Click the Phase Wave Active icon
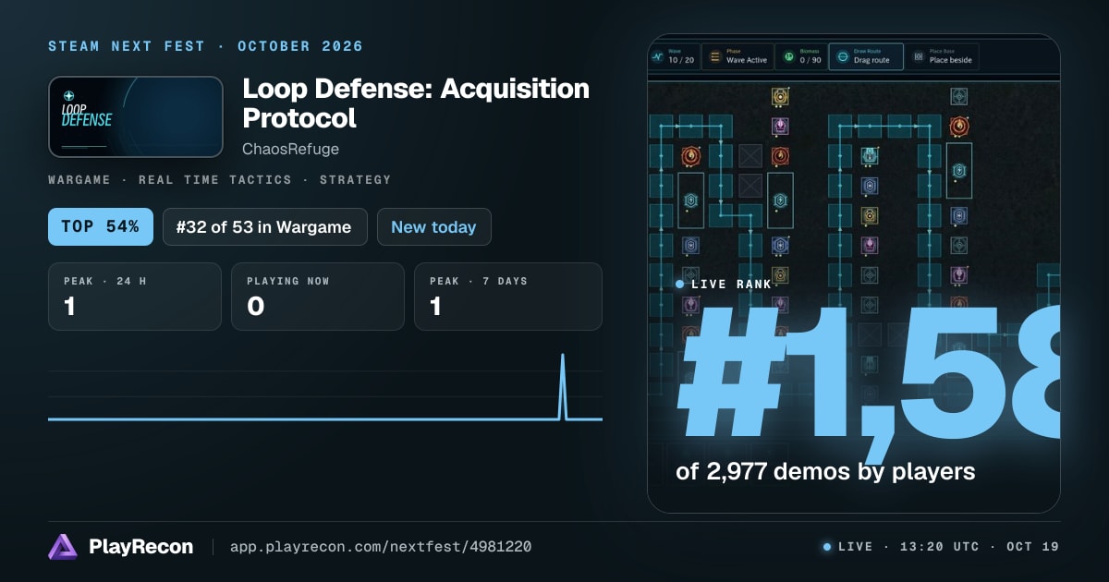This screenshot has width=1109, height=582. click(x=715, y=56)
